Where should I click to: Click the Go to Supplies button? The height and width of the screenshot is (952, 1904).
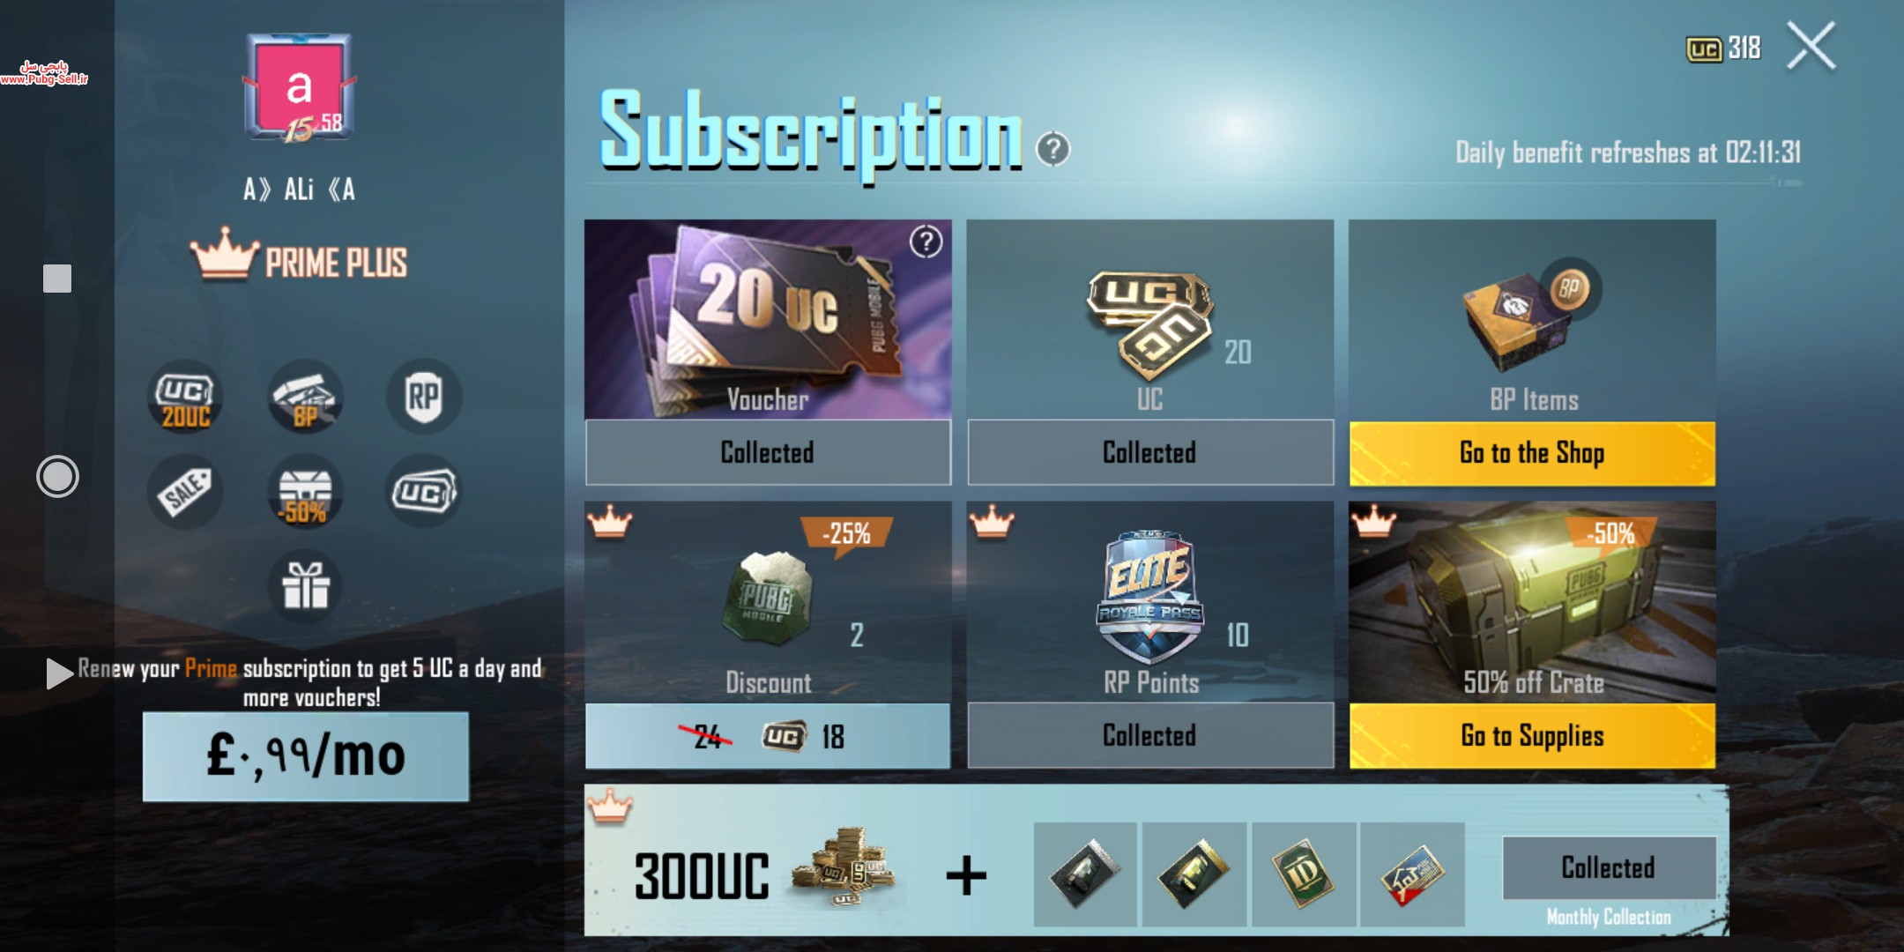tap(1532, 735)
